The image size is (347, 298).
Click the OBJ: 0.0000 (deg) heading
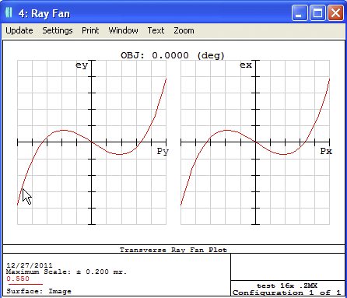(173, 55)
